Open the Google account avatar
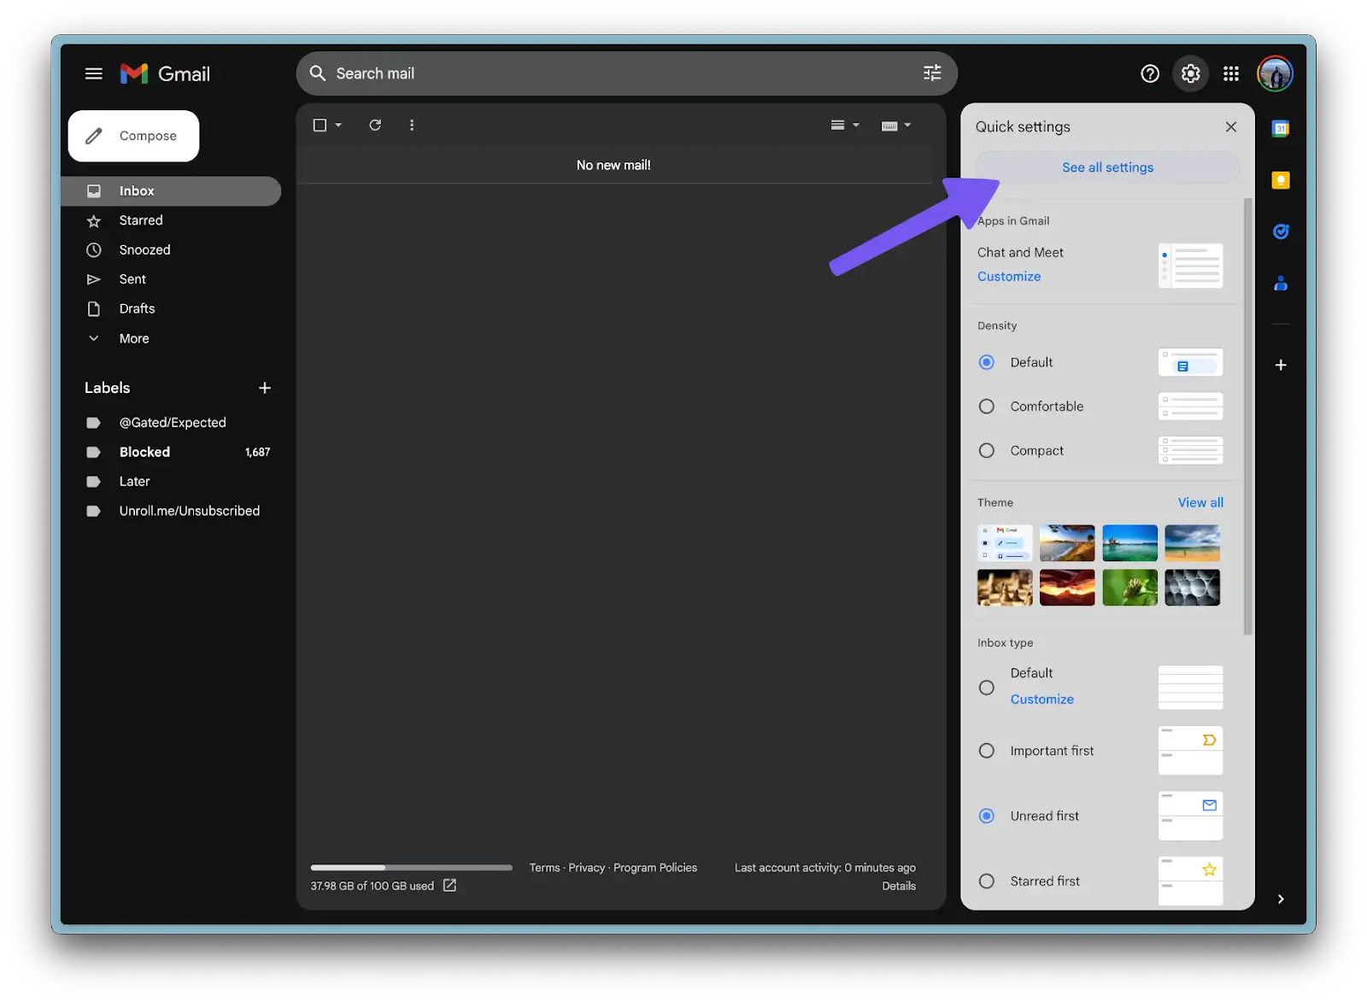 click(1275, 73)
